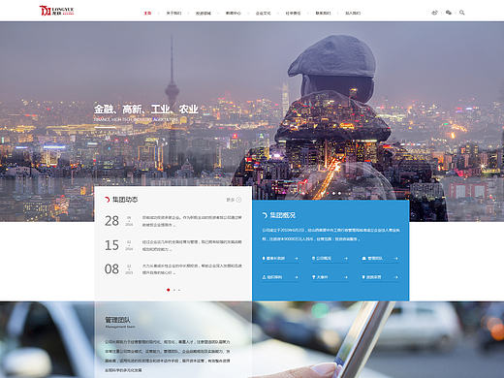Open the 新闻中心 navigation item

pos(233,13)
